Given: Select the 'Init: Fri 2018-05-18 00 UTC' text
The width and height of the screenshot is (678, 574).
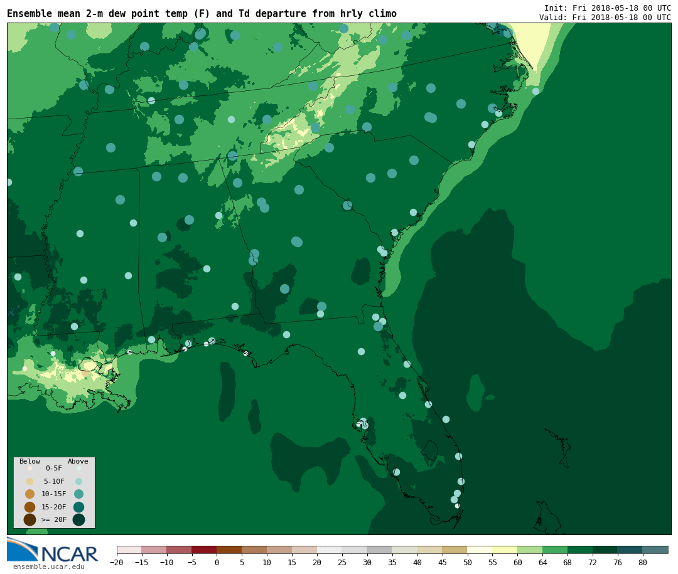Looking at the screenshot, I should tap(608, 8).
